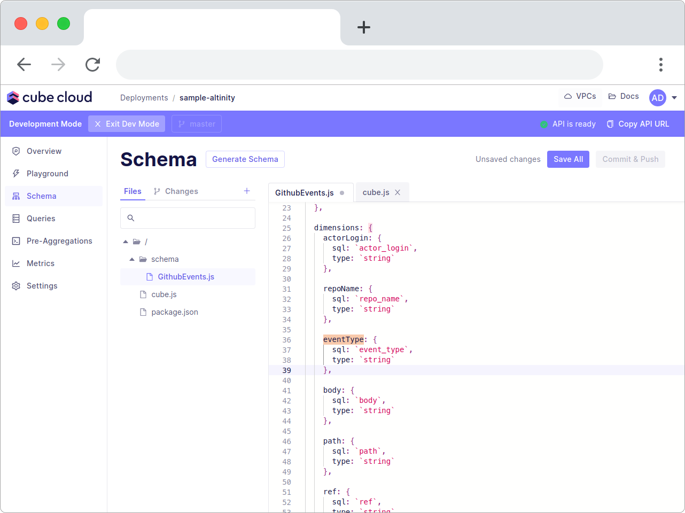This screenshot has height=513, width=685.
Task: Open VPCs via the cloud icon
Action: pos(567,96)
